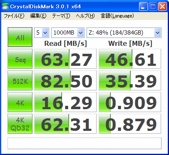Expand the 1000MB test size dropdown
The width and height of the screenshot is (169, 155).
[x=81, y=33]
